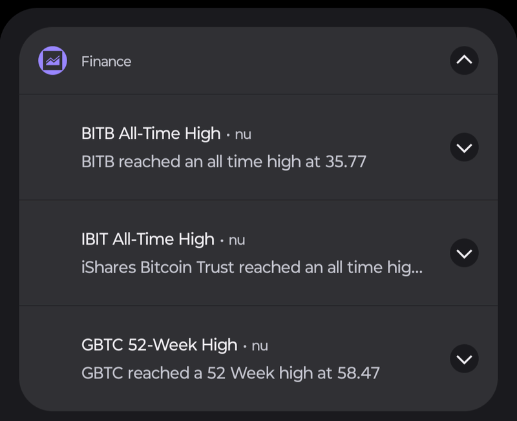Screen dimensions: 517x421
Task: Open the GBTC 52-Week High title
Action: tap(159, 345)
